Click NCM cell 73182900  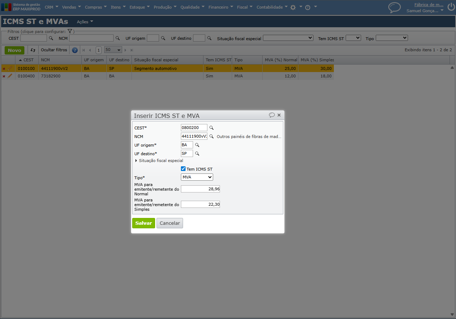tap(60, 76)
